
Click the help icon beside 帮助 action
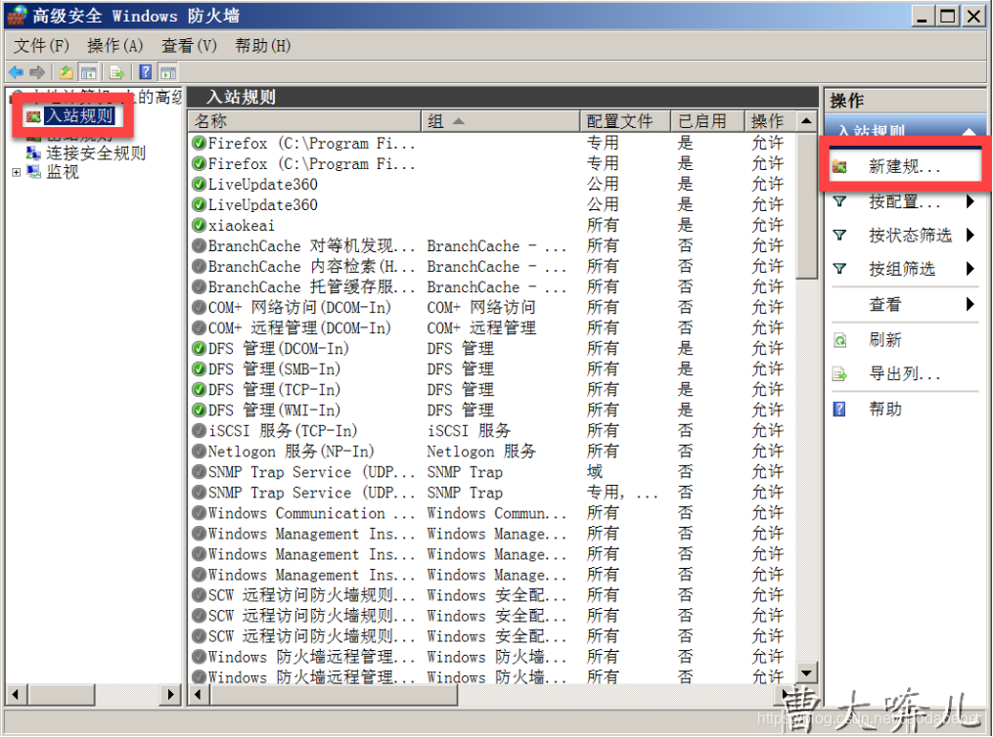pos(839,410)
